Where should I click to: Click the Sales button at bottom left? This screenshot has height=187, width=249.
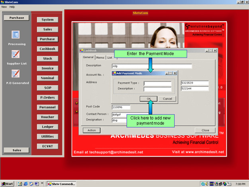click(x=16, y=150)
